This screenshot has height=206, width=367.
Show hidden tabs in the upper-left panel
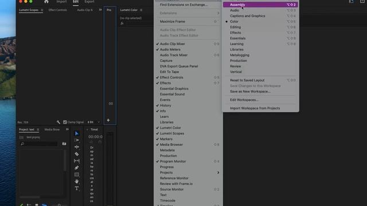pos(100,10)
